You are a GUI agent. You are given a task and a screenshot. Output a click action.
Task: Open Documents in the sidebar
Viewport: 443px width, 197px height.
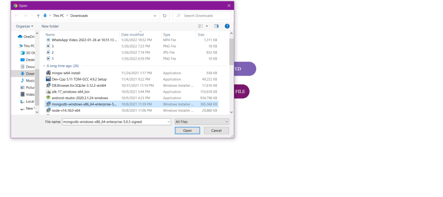pos(28,67)
